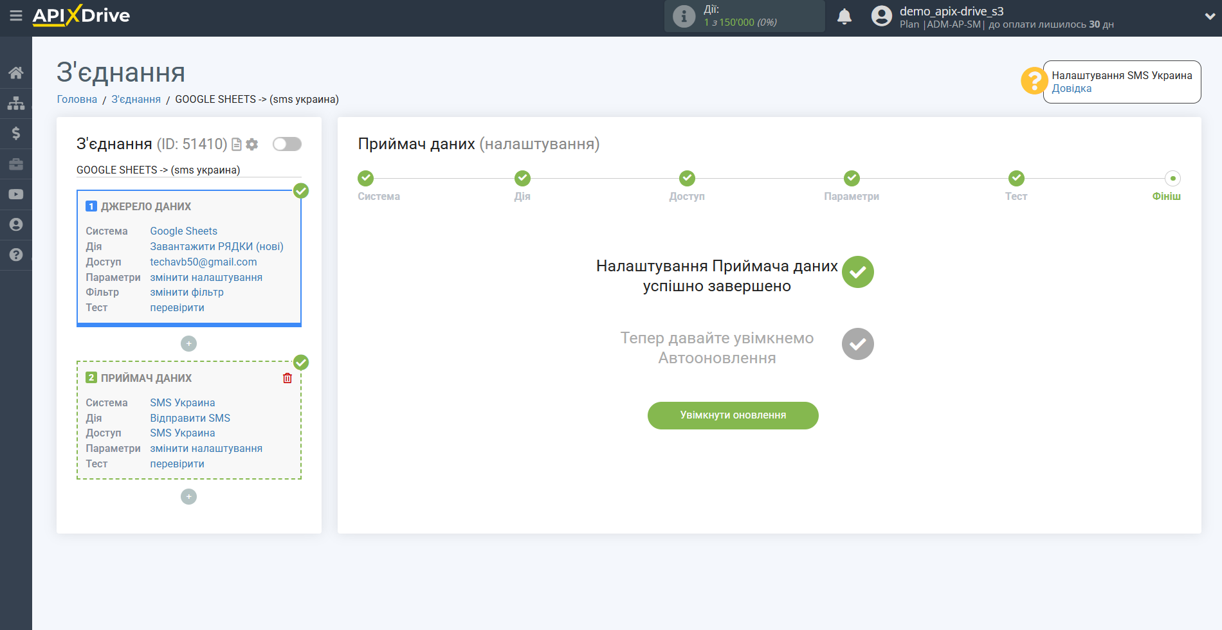This screenshot has height=630, width=1222.
Task: Click перевірити in data source block
Action: point(178,307)
